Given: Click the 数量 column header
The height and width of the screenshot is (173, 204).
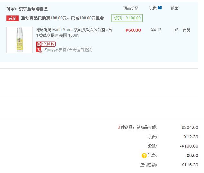Looking at the screenshot, I should coord(174,8).
